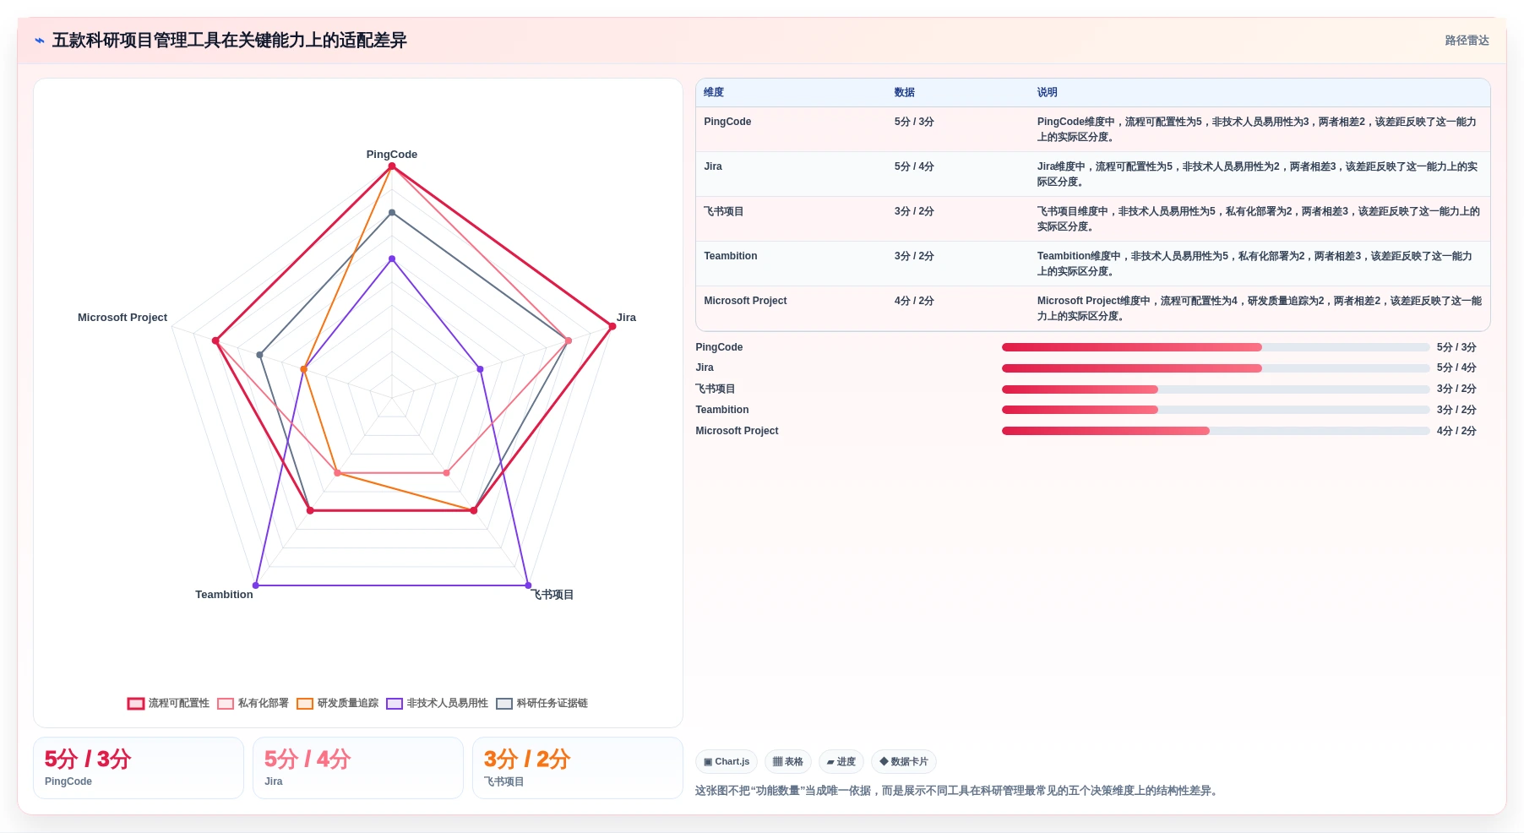1524x833 pixels.
Task: Open the PingCode 5分 / 3分 data card
Action: pyautogui.click(x=139, y=768)
